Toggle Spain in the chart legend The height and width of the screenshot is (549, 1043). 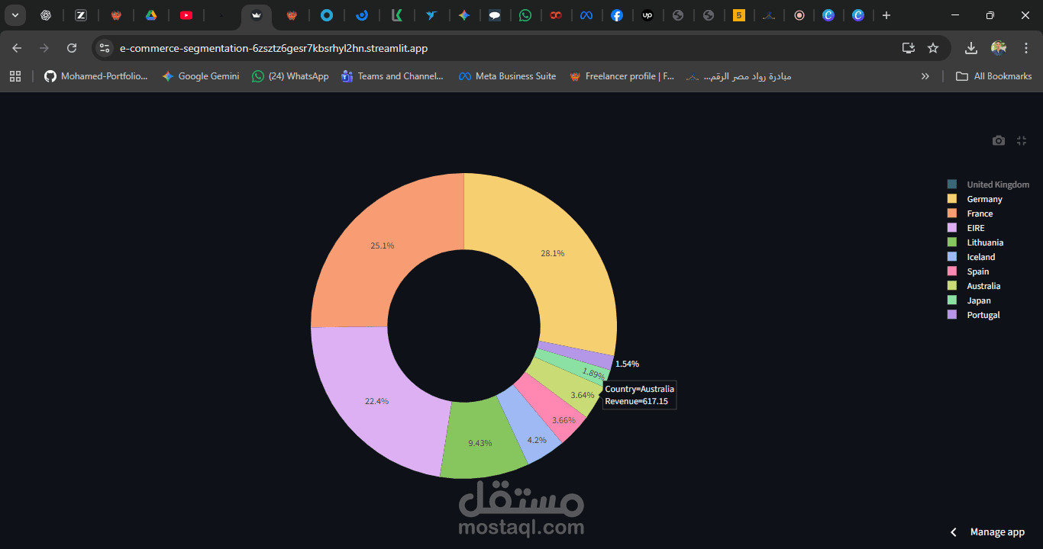click(968, 271)
